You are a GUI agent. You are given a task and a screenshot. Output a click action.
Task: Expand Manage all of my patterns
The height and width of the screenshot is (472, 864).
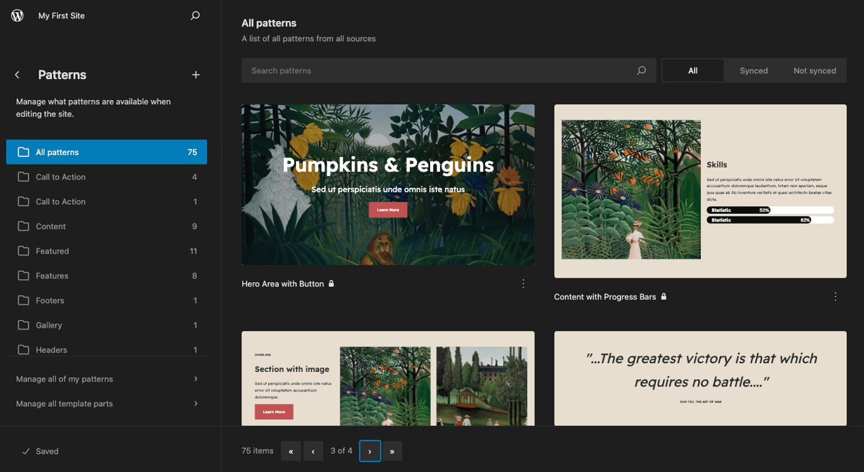tap(107, 379)
